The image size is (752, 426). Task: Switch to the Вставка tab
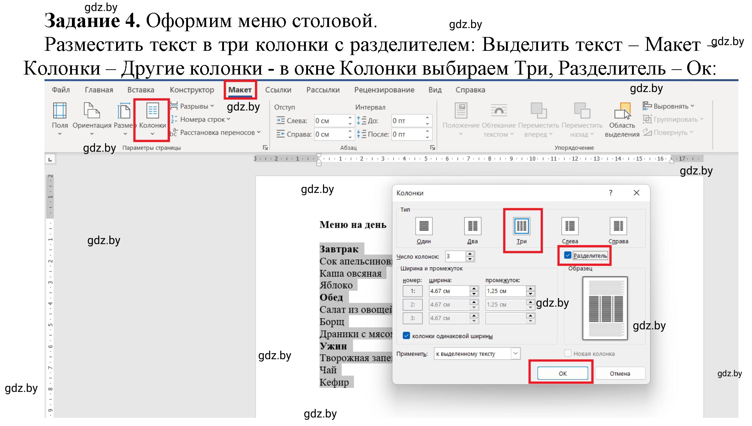click(x=141, y=90)
